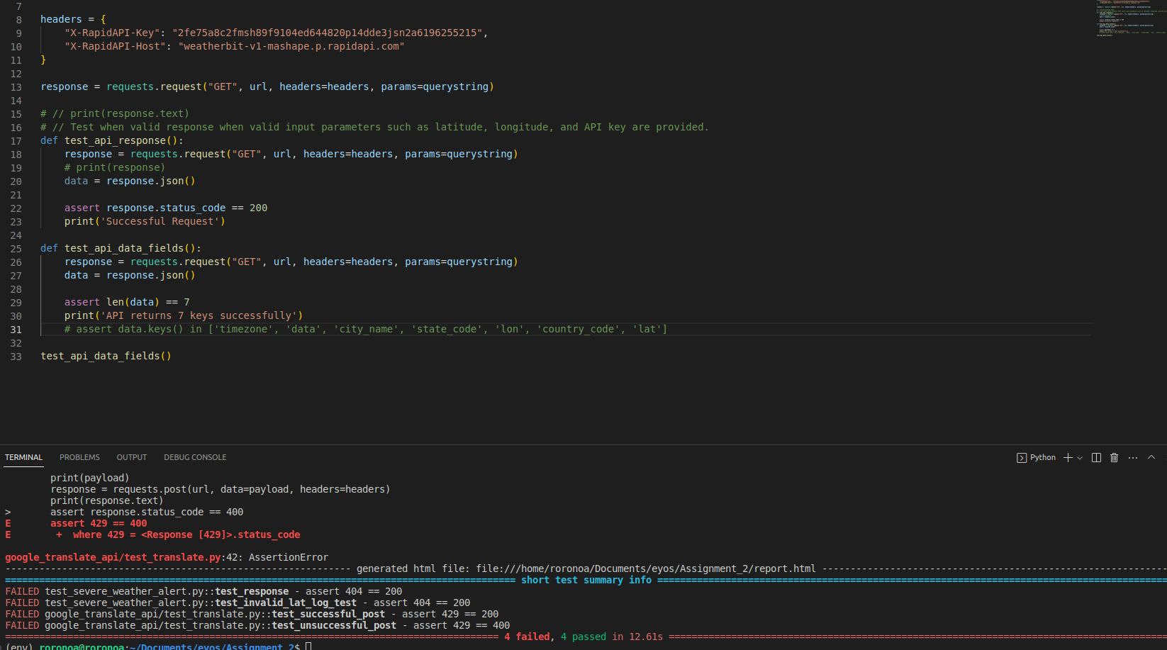This screenshot has height=650, width=1167.
Task: Click the TERMINAL tab label
Action: pos(23,457)
